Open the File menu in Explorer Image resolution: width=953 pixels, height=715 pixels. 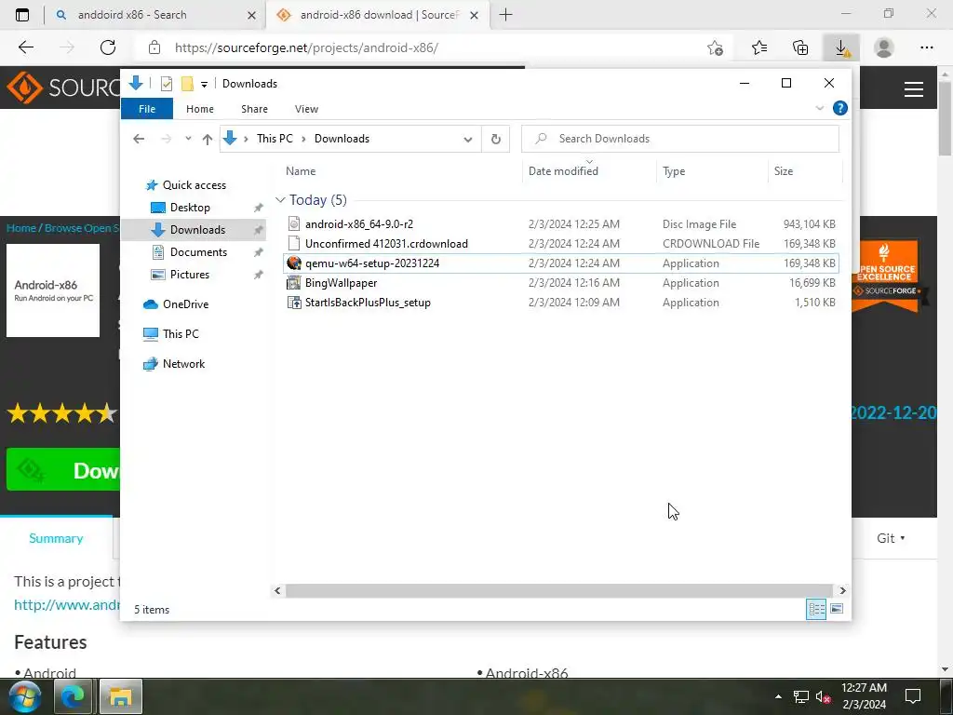click(147, 109)
